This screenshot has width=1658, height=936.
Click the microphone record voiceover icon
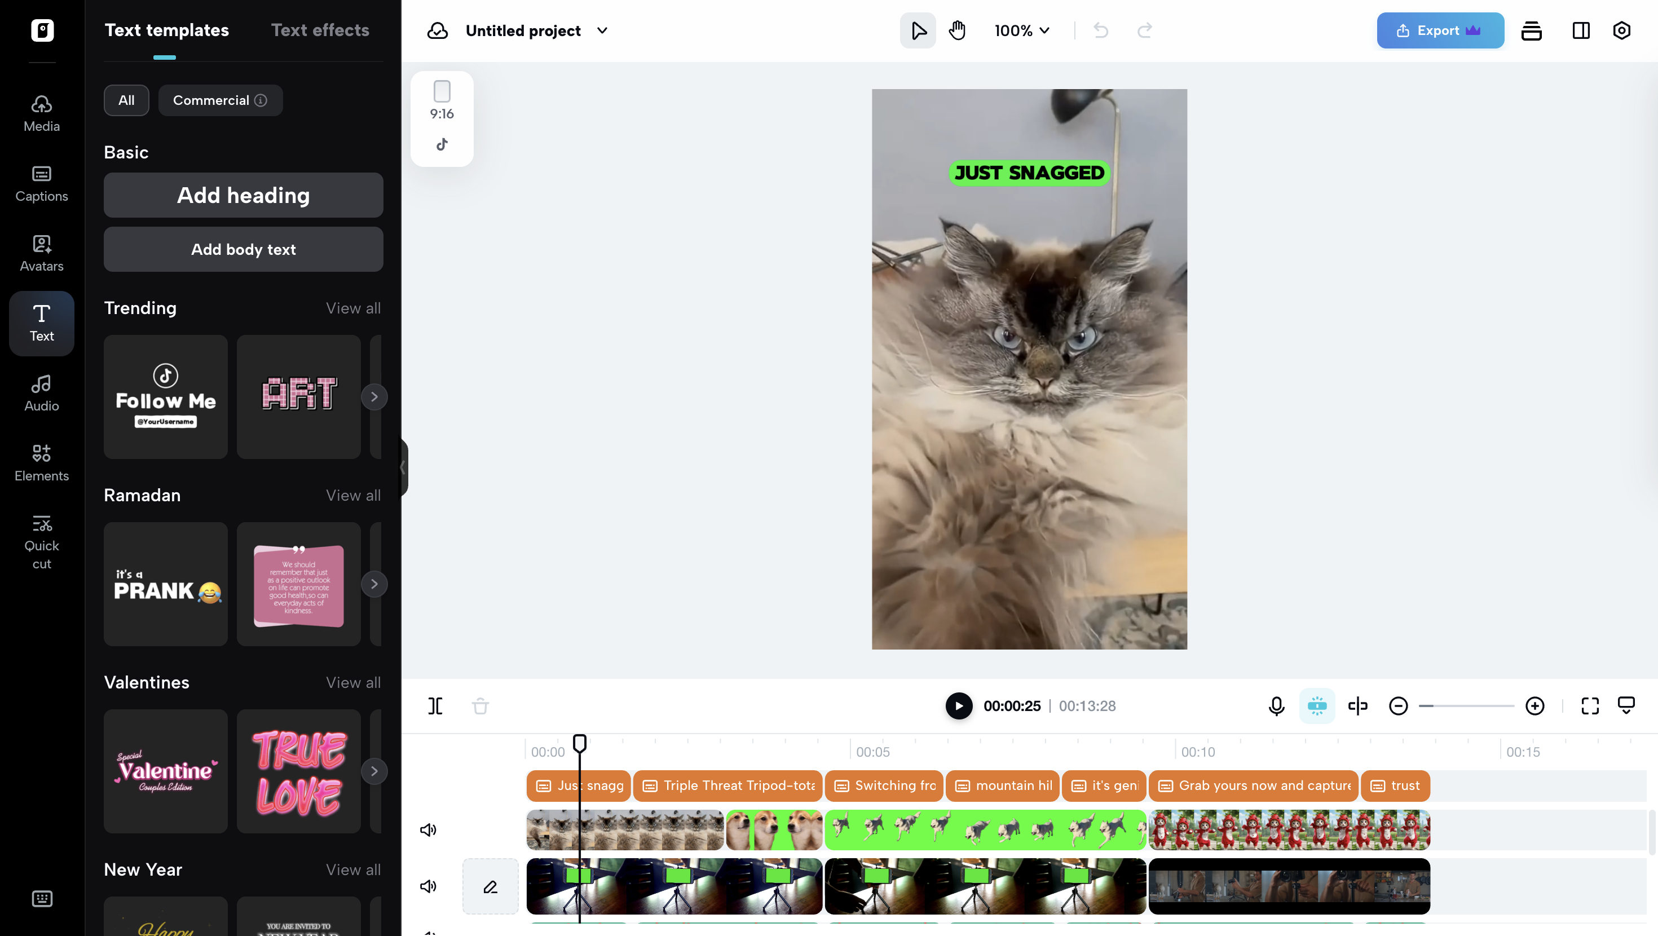coord(1276,706)
